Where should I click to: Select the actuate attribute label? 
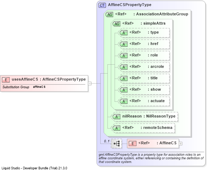(158, 101)
